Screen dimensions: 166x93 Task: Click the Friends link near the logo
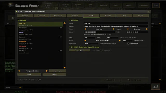click(48, 5)
